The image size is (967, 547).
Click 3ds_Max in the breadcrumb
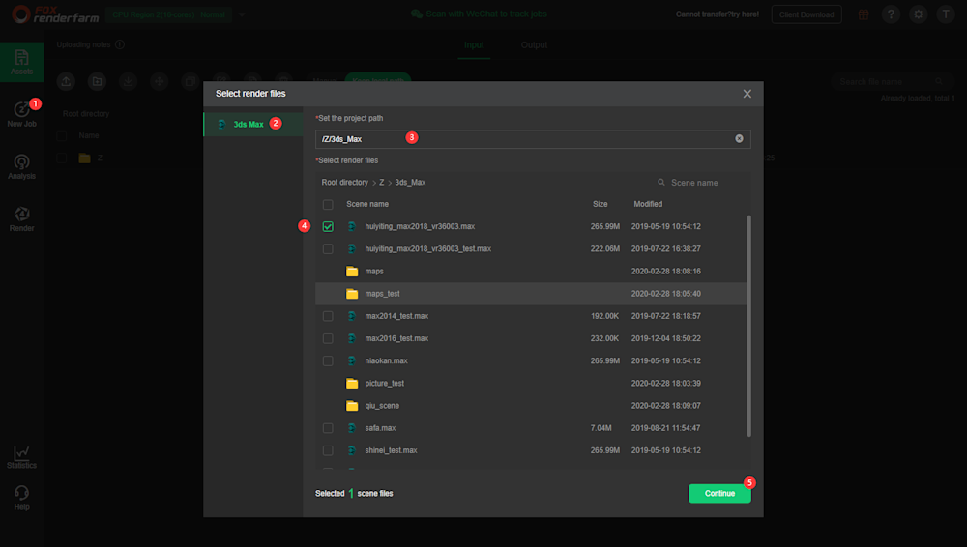coord(410,183)
